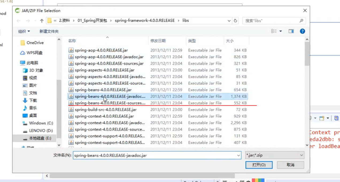
Task: Change the view layout icon
Action: tap(274, 31)
